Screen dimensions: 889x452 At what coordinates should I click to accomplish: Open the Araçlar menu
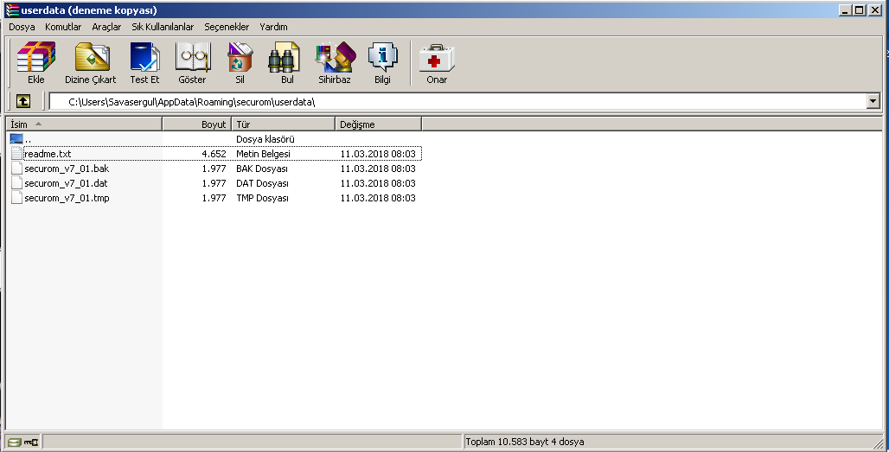[106, 27]
